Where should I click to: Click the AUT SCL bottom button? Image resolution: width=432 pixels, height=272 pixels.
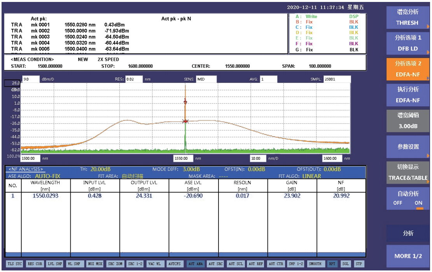236,264
